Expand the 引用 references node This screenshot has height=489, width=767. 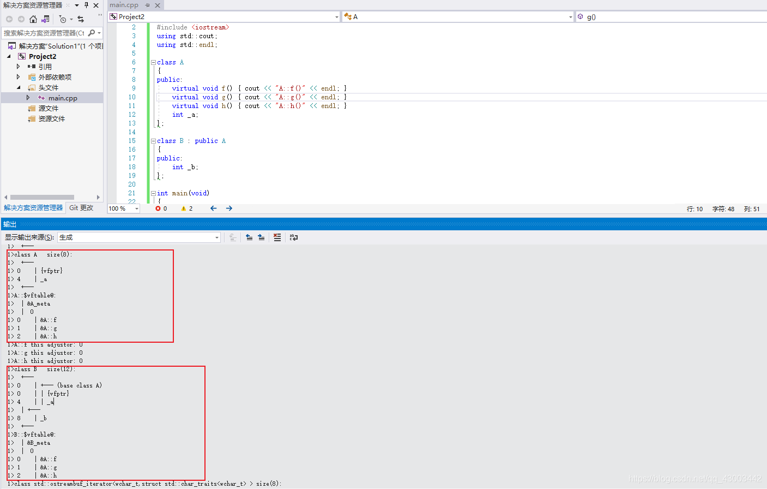point(18,67)
